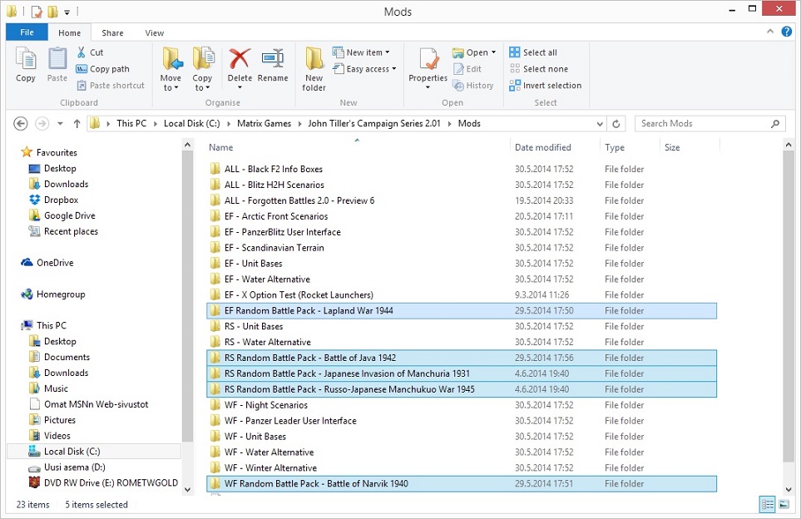Click the Search Mods input field
Viewport: 801px width, 519px height.
pos(703,124)
